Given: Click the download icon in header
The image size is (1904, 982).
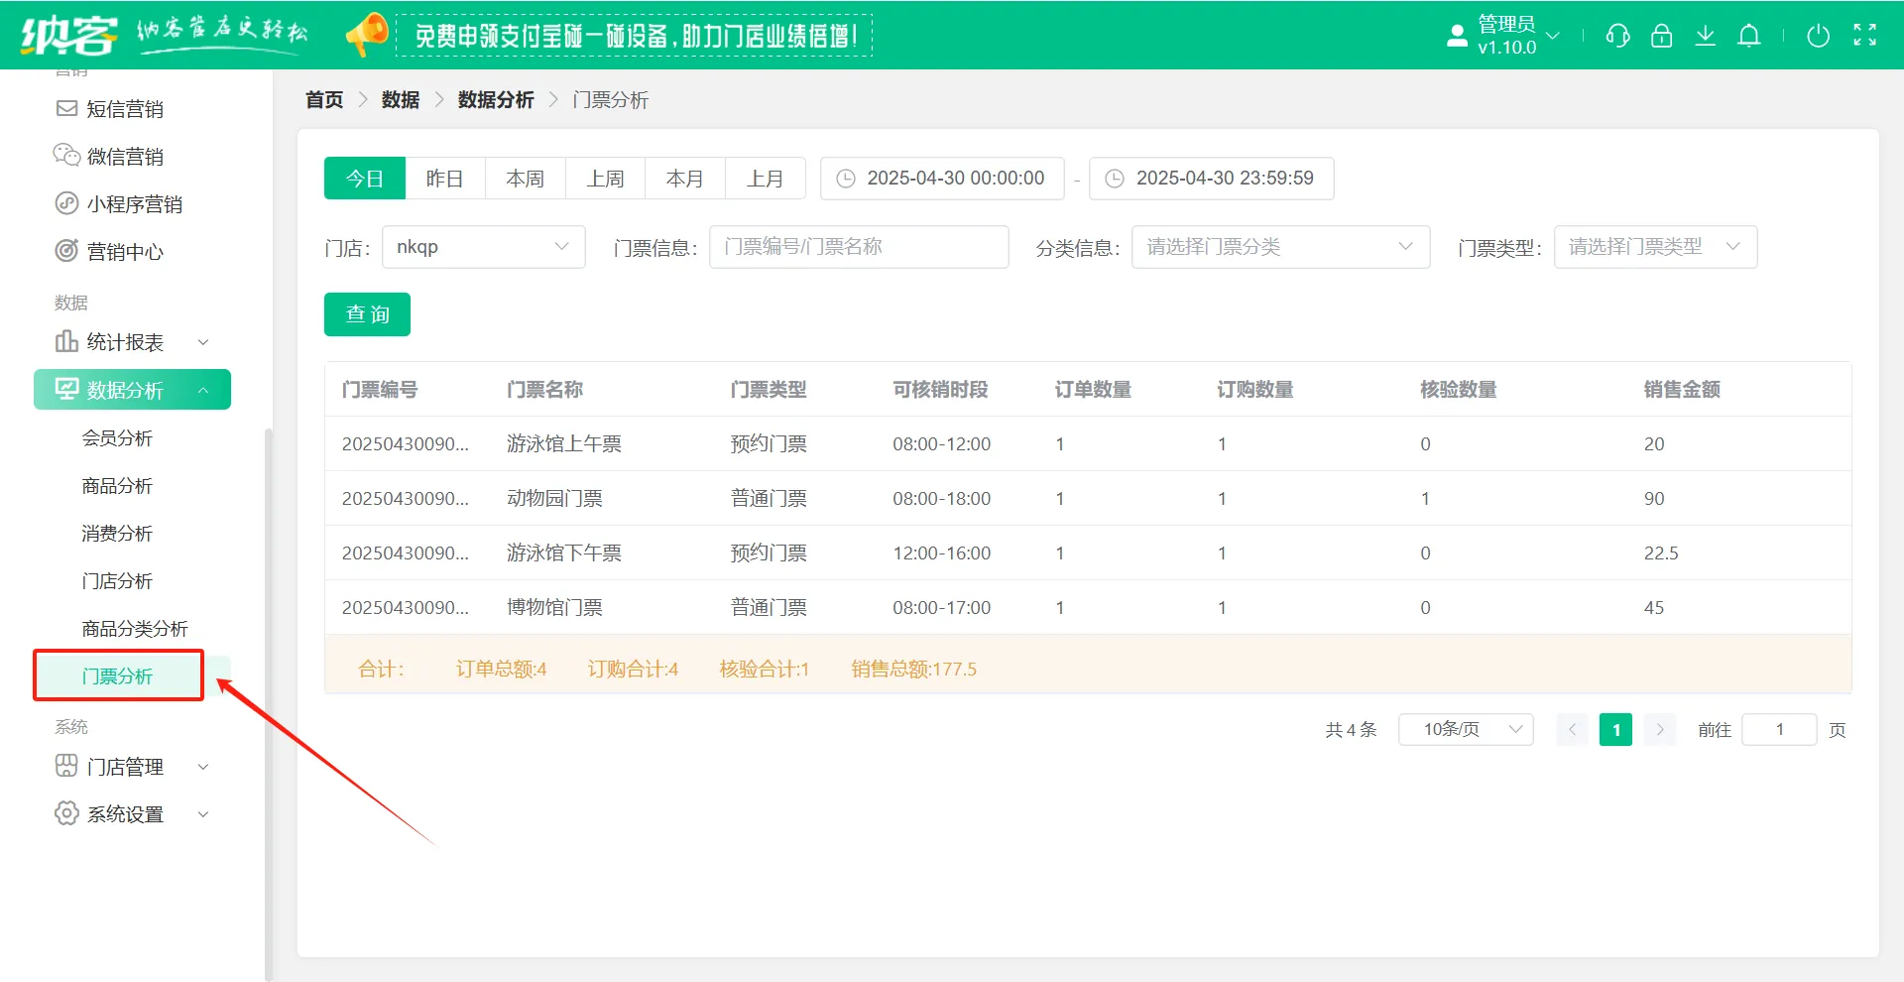Looking at the screenshot, I should click(x=1705, y=36).
